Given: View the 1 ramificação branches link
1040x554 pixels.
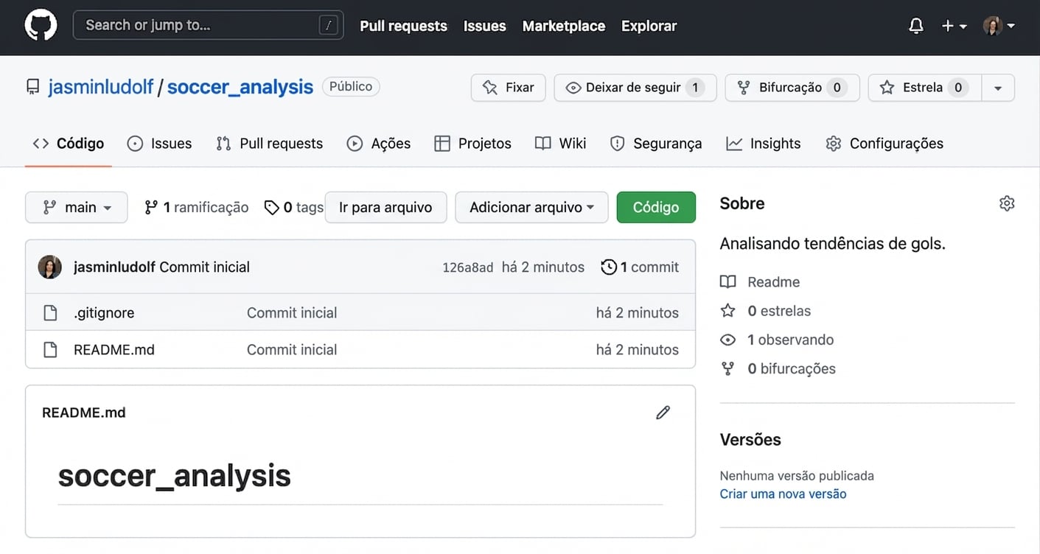Looking at the screenshot, I should click(197, 208).
